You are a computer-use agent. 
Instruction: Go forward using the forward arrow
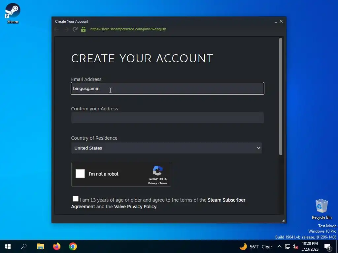coord(66,29)
